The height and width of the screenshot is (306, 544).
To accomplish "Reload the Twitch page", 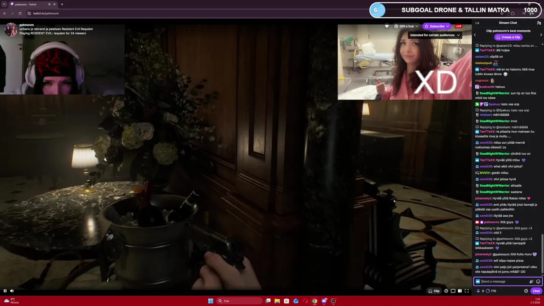I will click(x=20, y=13).
